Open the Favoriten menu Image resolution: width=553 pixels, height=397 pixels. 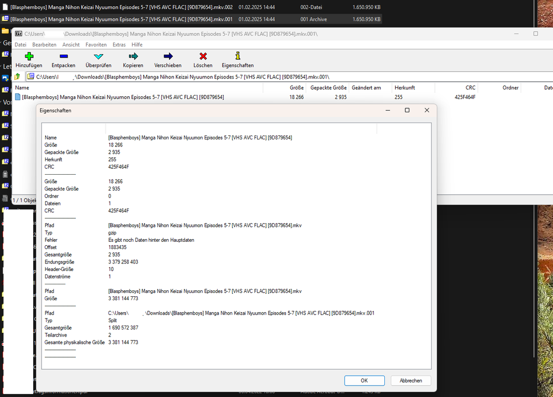tap(96, 45)
